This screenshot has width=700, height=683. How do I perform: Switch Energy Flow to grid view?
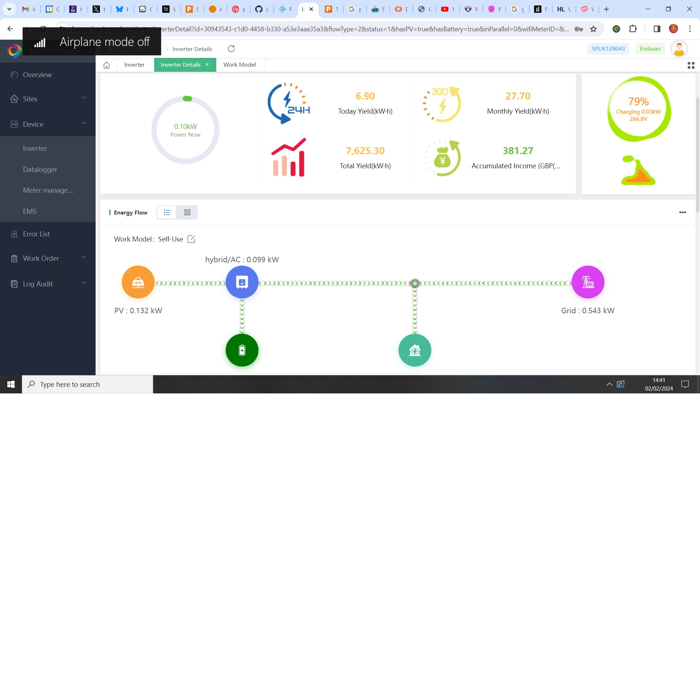click(187, 213)
